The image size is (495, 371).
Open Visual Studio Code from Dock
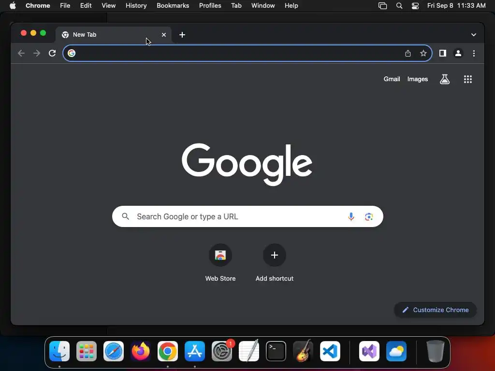pos(330,351)
